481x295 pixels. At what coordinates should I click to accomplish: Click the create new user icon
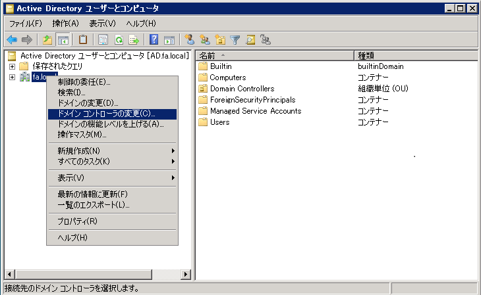pos(190,39)
